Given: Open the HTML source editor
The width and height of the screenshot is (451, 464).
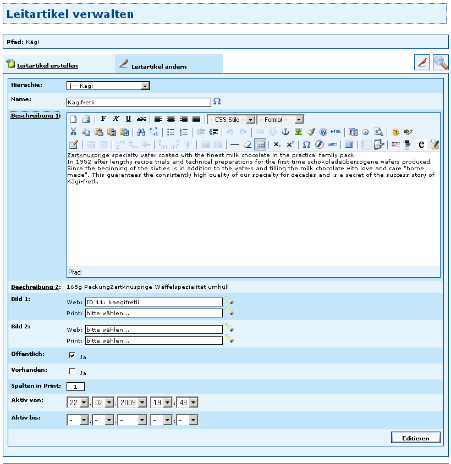Looking at the screenshot, I should tap(335, 132).
